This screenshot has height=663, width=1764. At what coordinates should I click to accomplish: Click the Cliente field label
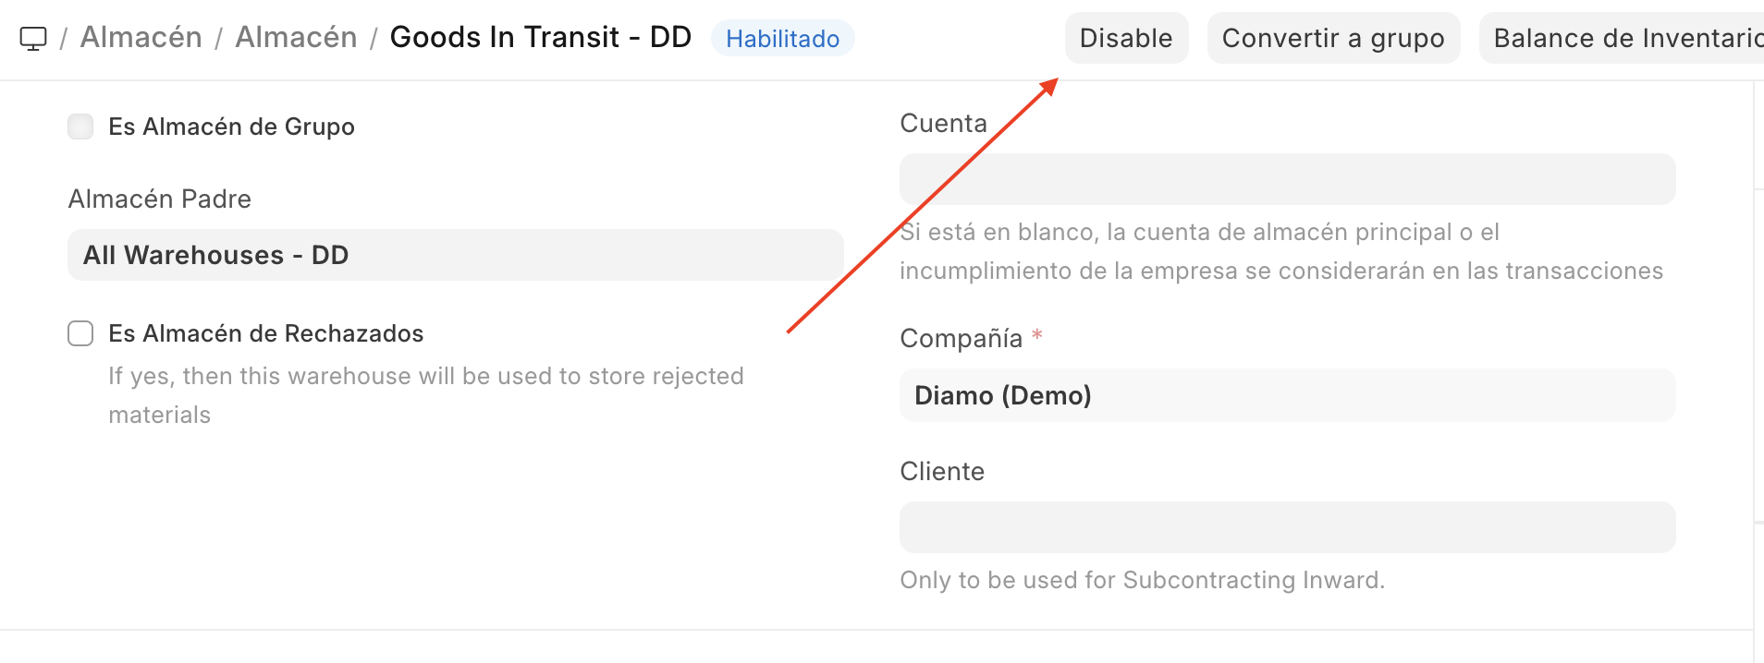coord(942,472)
